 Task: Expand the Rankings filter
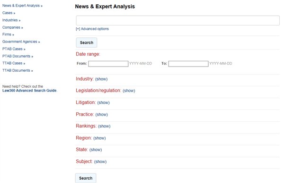click(104, 126)
